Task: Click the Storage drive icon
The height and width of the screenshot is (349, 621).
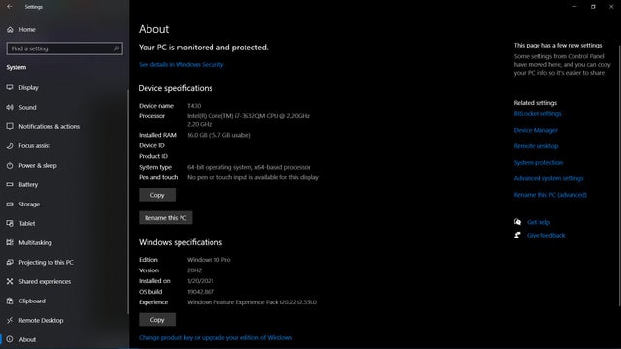Action: [10, 204]
